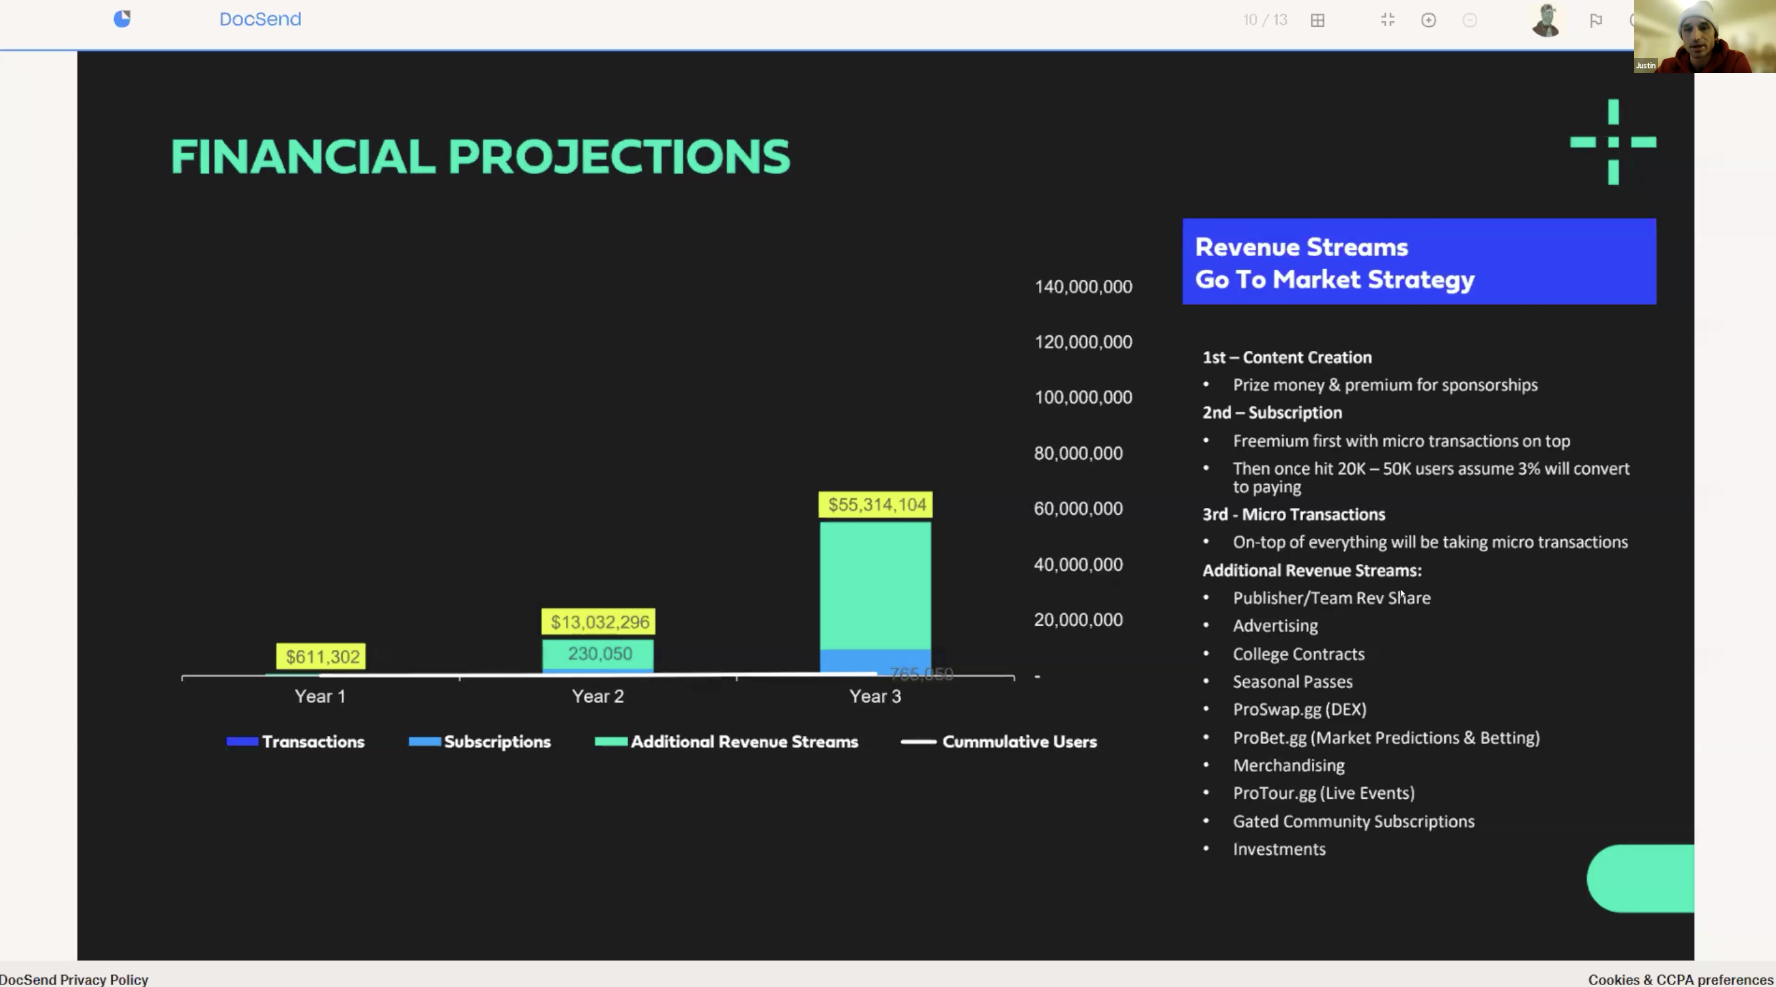Click the Year 3 green revenue bar
Viewport: 1776px width, 987px height.
pos(875,586)
